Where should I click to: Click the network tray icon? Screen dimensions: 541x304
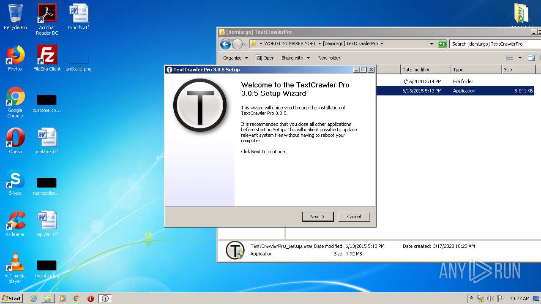pos(481,299)
